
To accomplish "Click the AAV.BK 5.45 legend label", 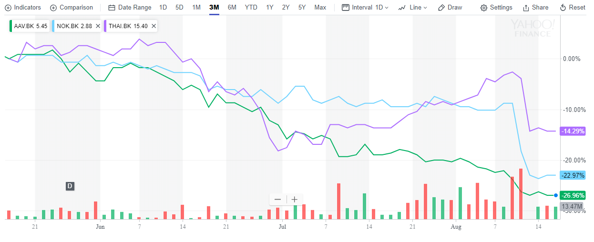I will [31, 26].
